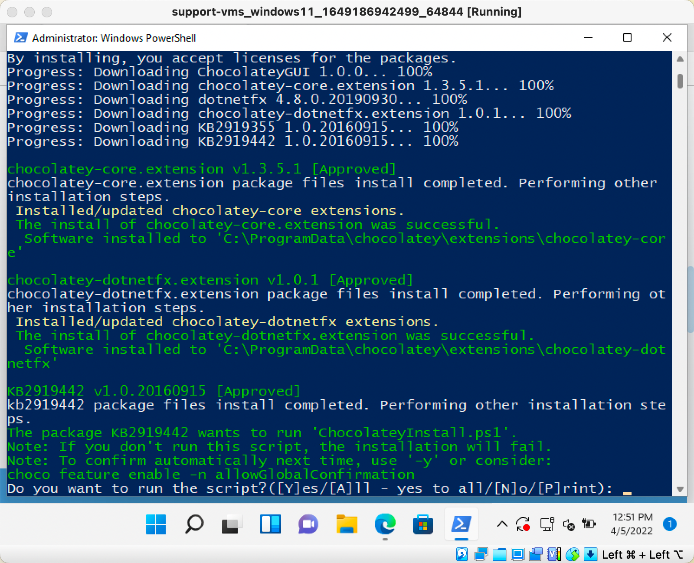Click the VirtualBox recording status icon

point(537,554)
